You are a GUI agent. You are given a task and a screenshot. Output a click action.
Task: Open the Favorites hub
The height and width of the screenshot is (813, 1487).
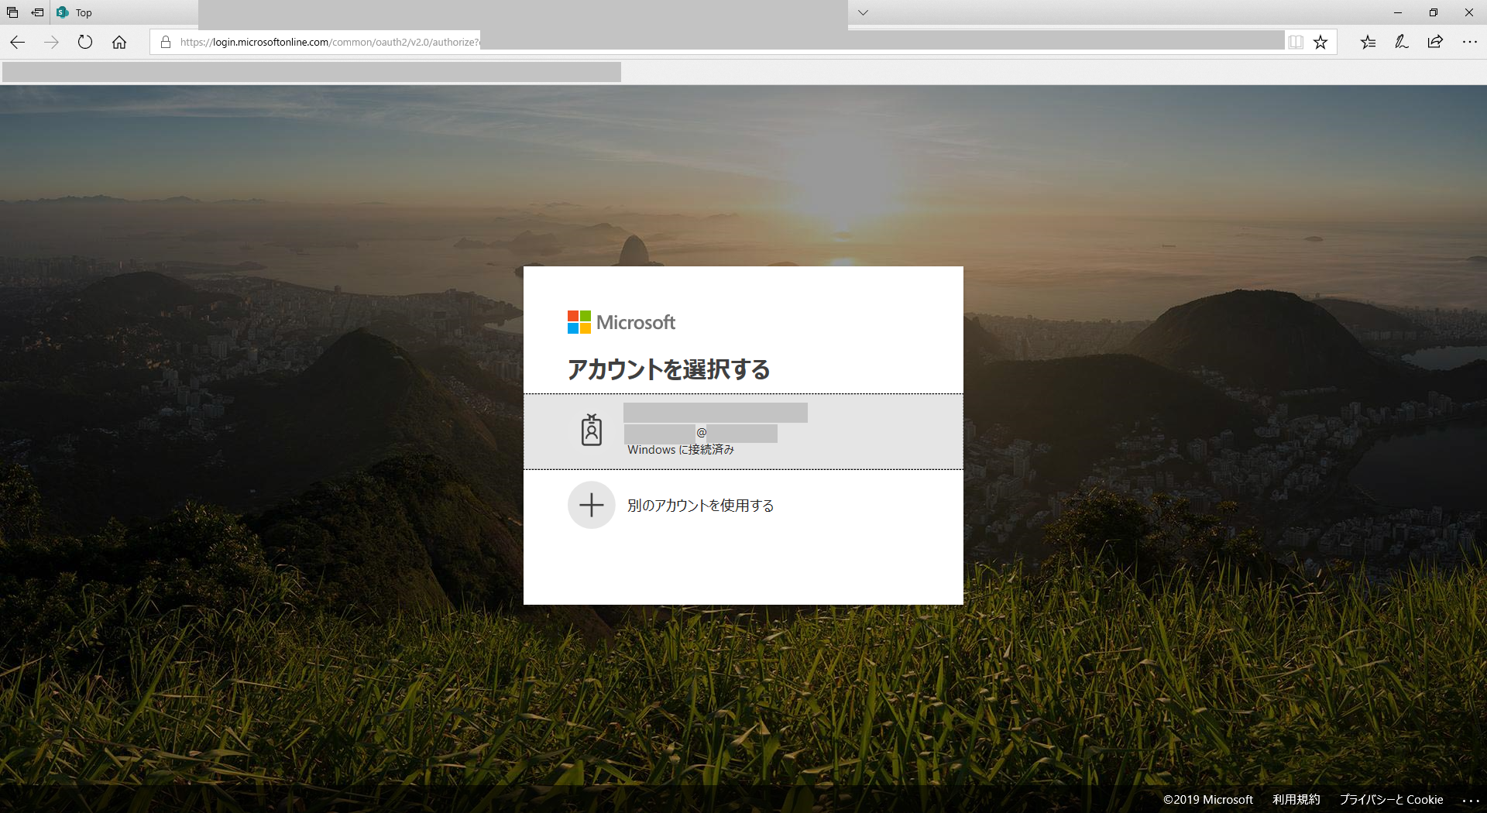pos(1368,42)
